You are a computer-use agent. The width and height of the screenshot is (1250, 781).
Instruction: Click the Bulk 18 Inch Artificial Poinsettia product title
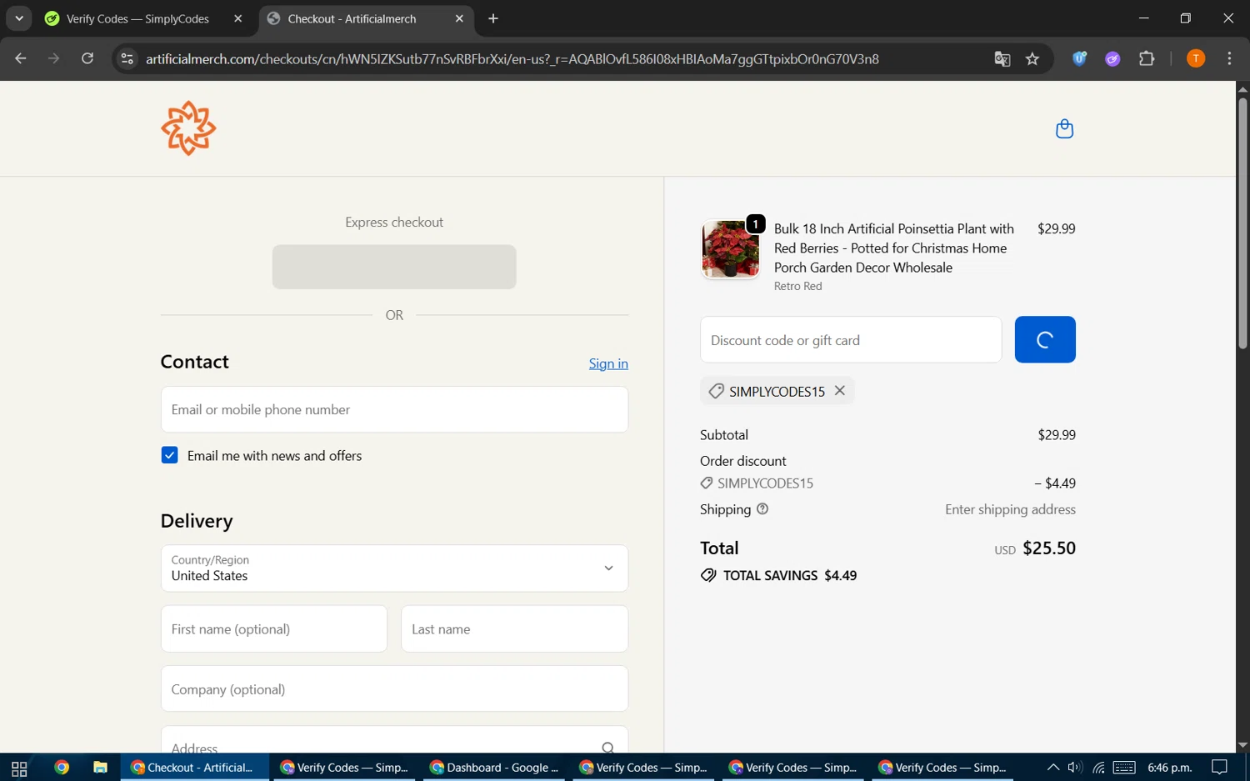coord(894,248)
